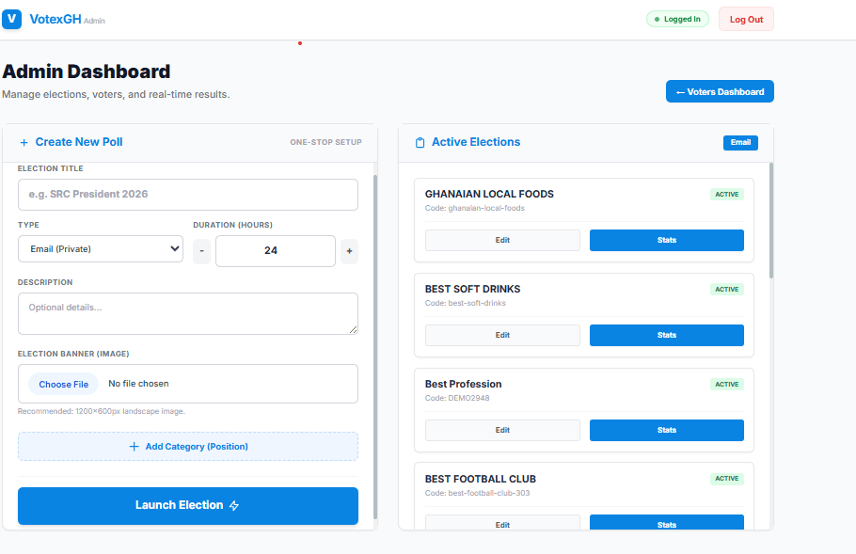This screenshot has height=554, width=856.
Task: Focus the Election Title input field
Action: 188,195
